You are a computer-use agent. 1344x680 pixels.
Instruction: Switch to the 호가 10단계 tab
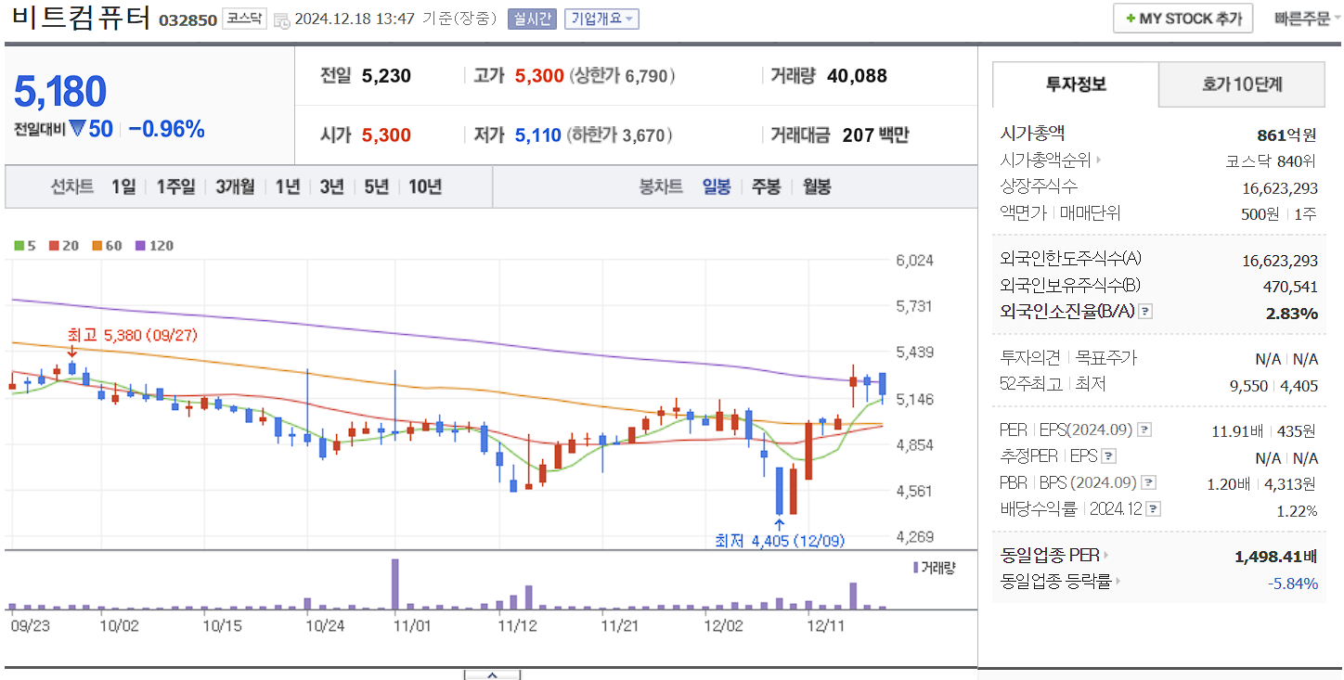(x=1241, y=83)
